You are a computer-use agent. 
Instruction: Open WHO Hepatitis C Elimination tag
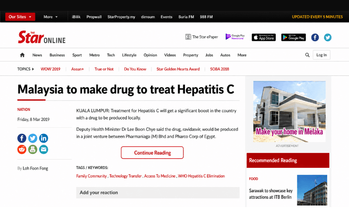click(202, 176)
